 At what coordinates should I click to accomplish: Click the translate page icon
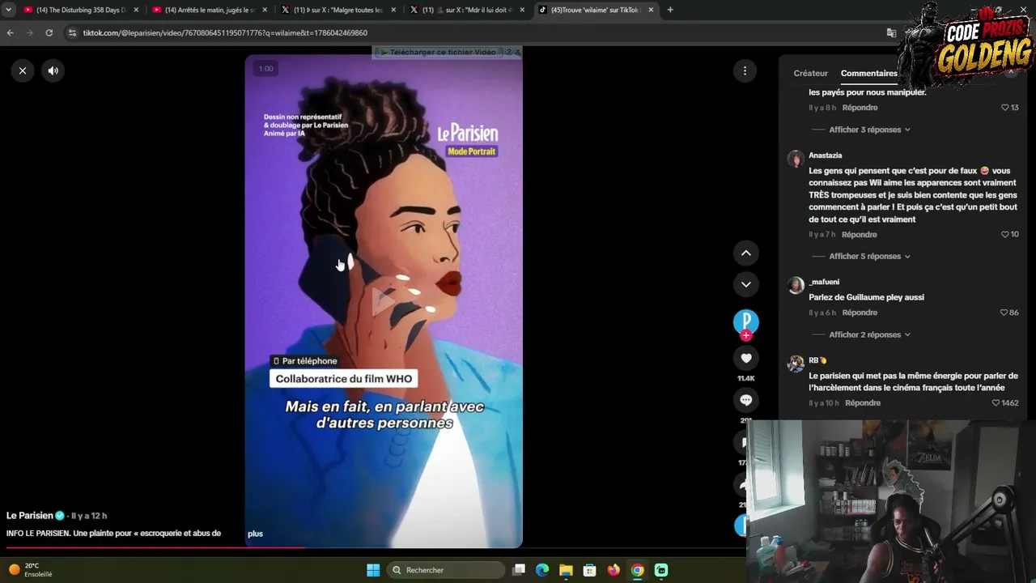891,33
